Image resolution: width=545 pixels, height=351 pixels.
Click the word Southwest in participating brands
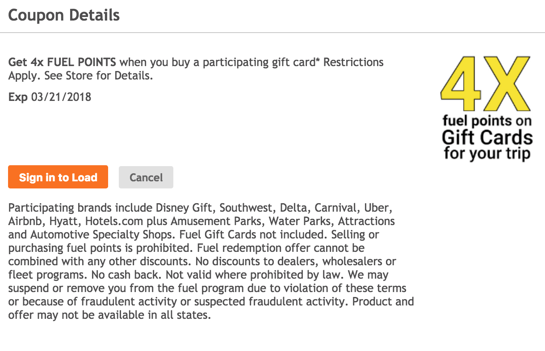pos(245,208)
